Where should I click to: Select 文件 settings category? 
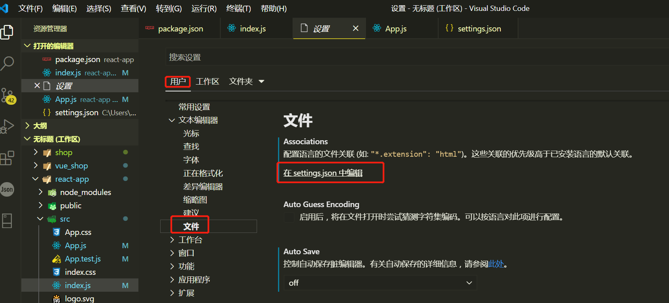(x=191, y=226)
